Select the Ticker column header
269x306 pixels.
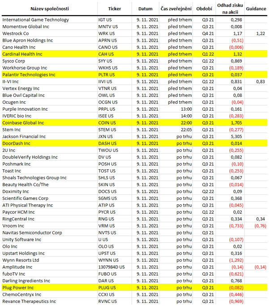(x=115, y=9)
